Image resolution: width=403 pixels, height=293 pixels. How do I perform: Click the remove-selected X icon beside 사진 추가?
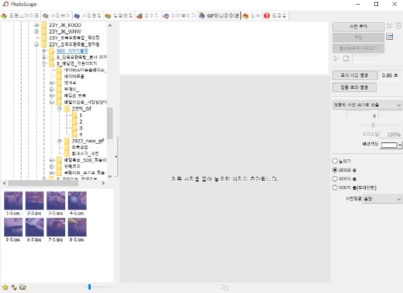[390, 26]
